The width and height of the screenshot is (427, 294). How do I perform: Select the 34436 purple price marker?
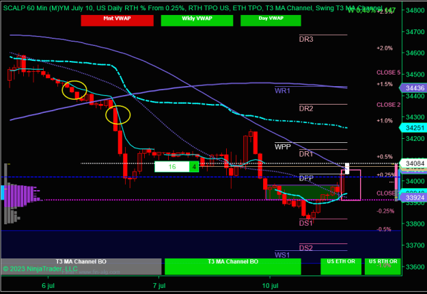click(x=413, y=88)
